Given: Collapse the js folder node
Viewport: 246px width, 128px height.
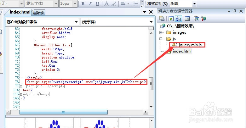Looking at the screenshot, I should 161,39.
